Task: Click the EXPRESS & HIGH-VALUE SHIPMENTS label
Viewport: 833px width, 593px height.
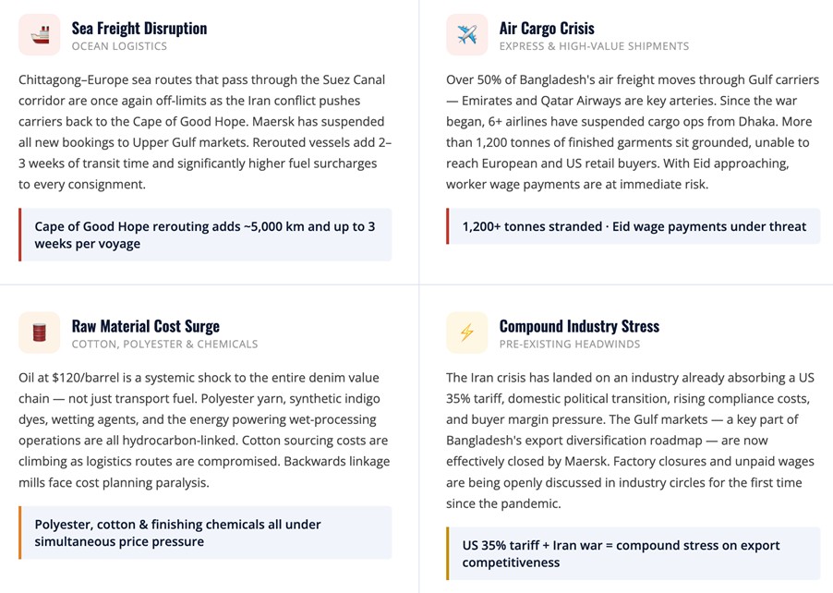Action: (594, 46)
